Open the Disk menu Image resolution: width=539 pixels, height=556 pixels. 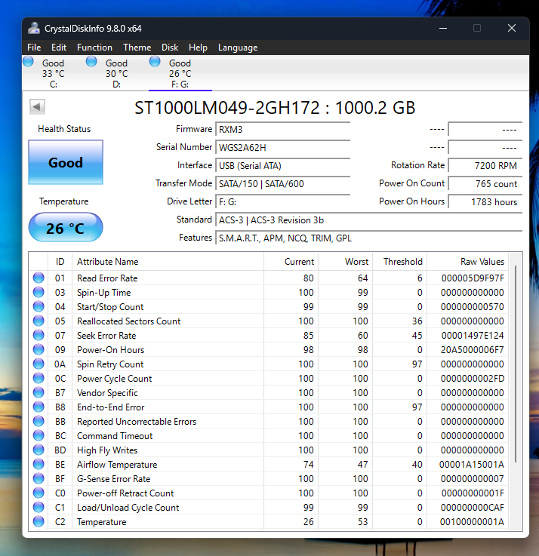(x=170, y=48)
